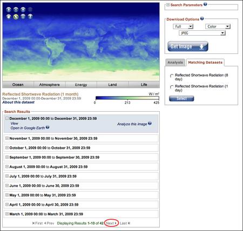Click the legend value '213'
Screen dimensions: 243x231
(127, 103)
